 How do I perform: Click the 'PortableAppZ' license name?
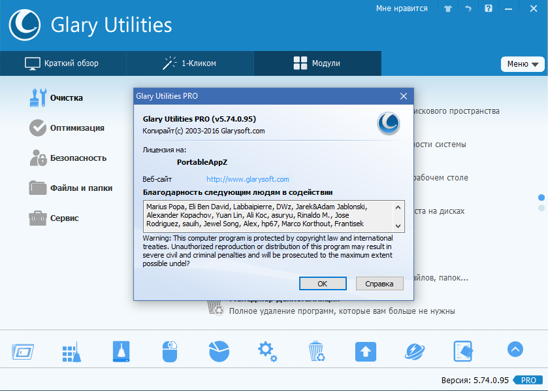point(202,162)
